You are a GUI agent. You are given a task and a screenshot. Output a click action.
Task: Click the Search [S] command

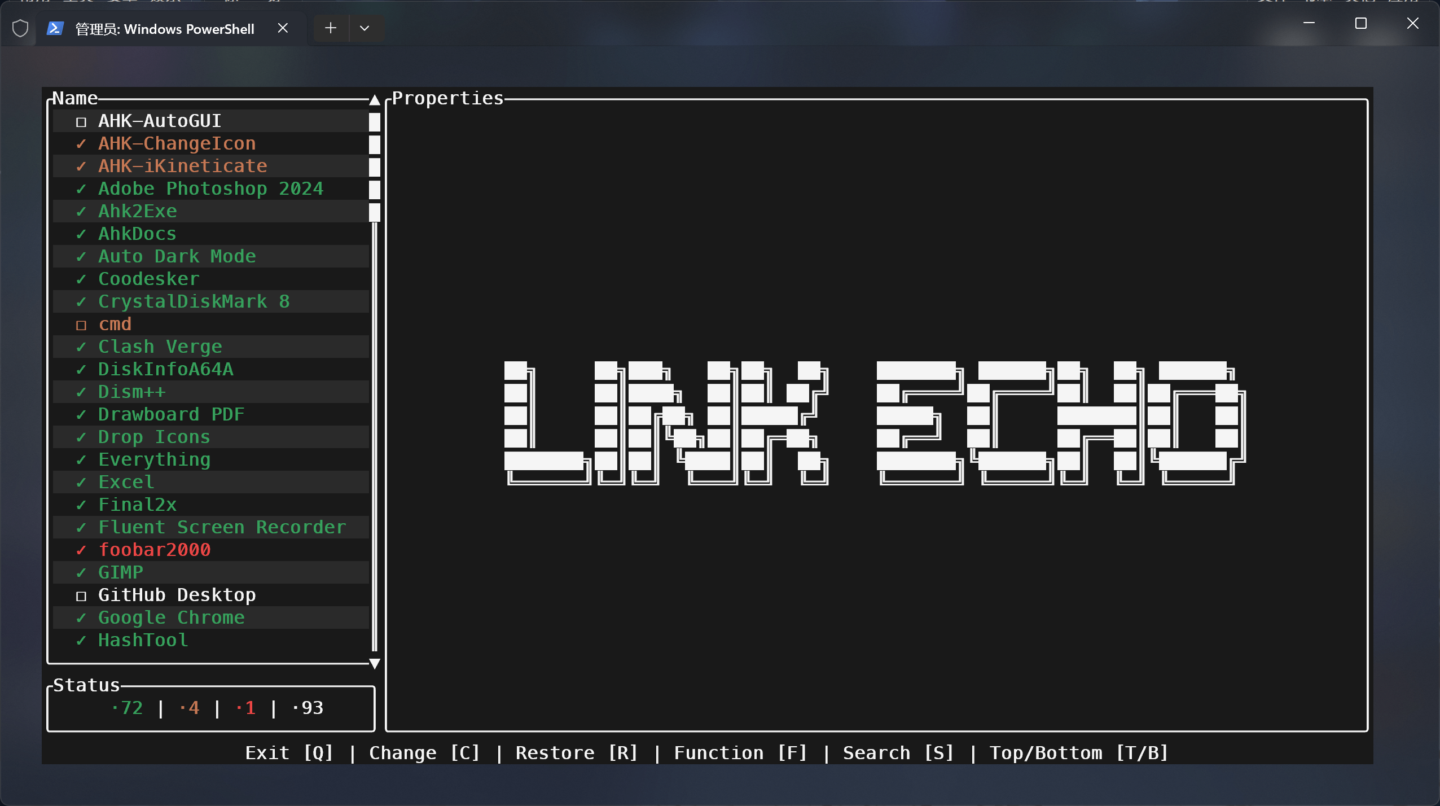click(898, 753)
